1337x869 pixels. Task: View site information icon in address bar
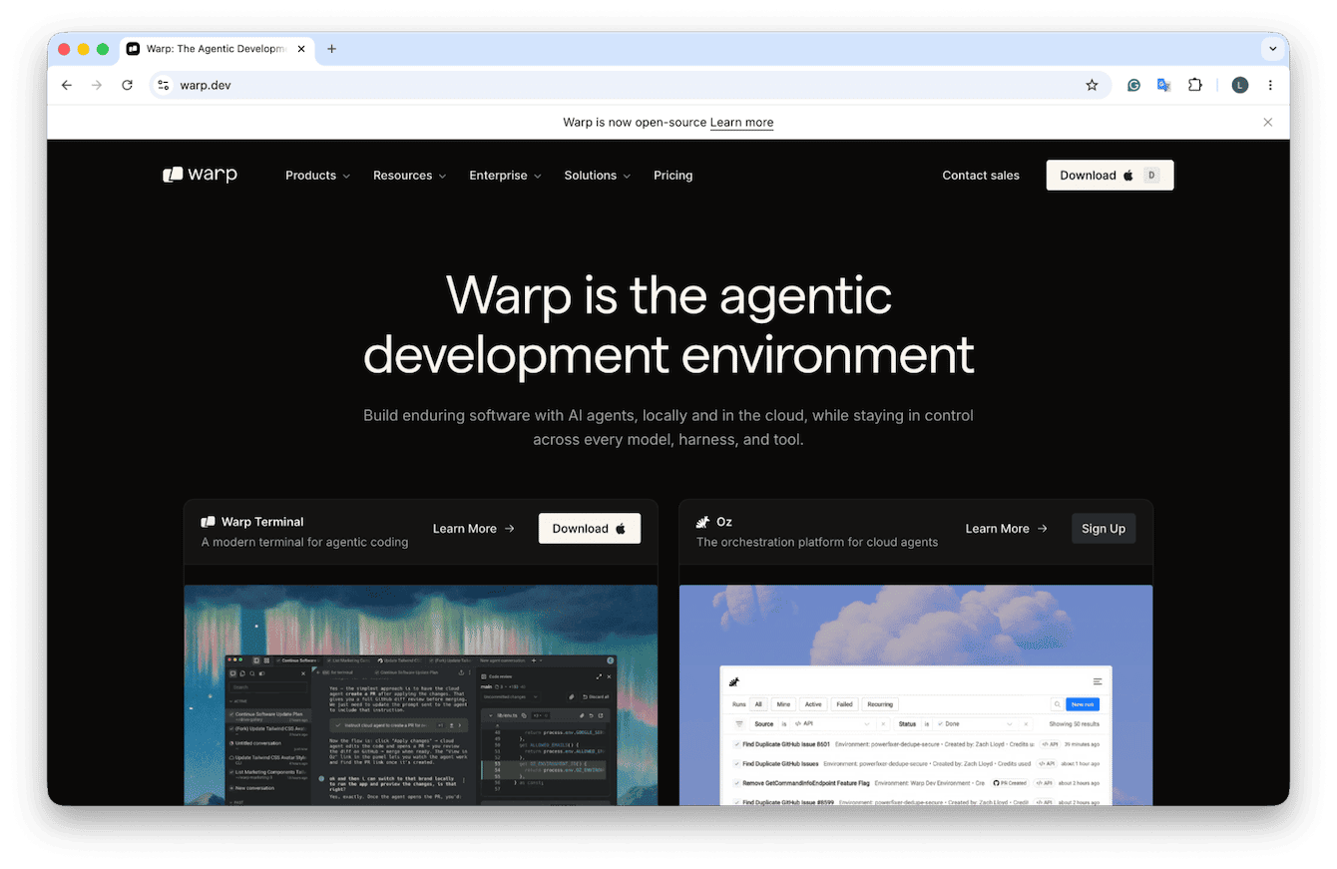(x=164, y=85)
